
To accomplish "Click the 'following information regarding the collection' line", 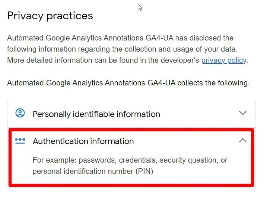I will (x=122, y=49).
